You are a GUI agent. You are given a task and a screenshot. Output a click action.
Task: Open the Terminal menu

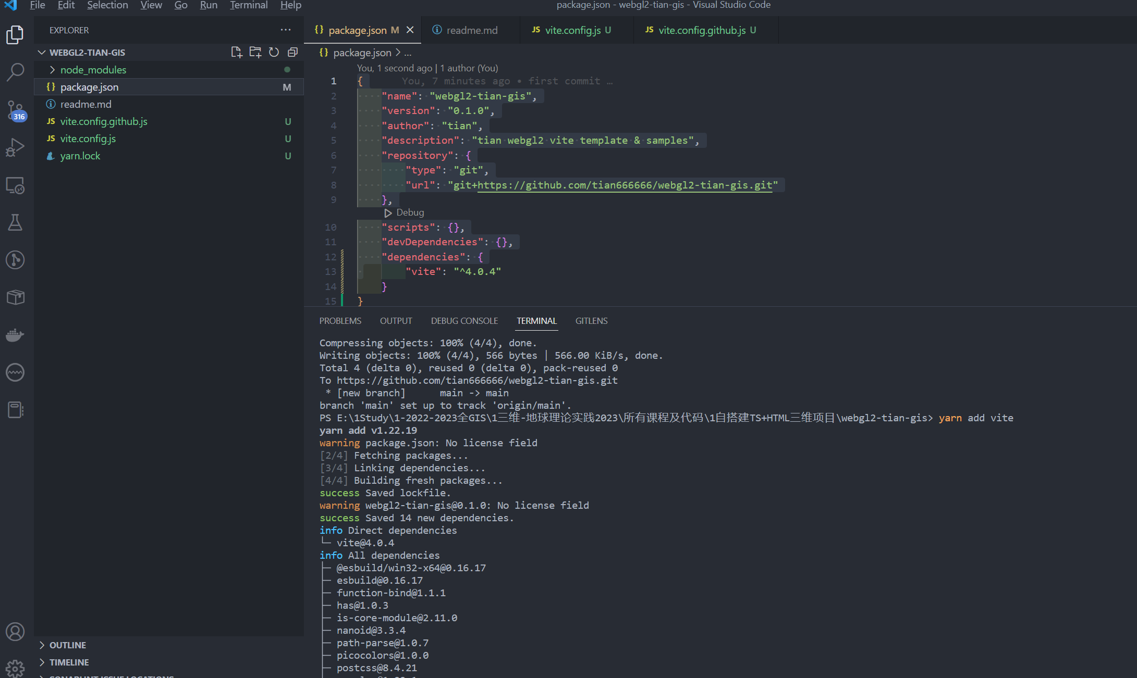click(x=249, y=5)
